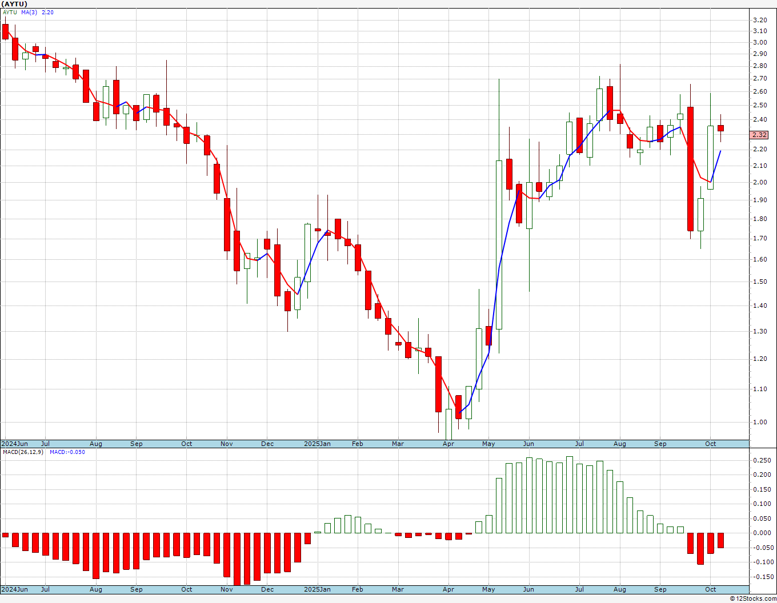Select the 2.50 price axis label
Viewport: 777px width, 603px height.
point(760,106)
